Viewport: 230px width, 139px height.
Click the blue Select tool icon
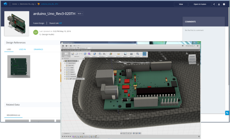click(x=145, y=54)
